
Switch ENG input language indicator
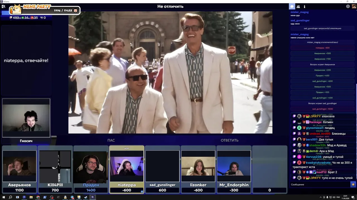(x=338, y=197)
